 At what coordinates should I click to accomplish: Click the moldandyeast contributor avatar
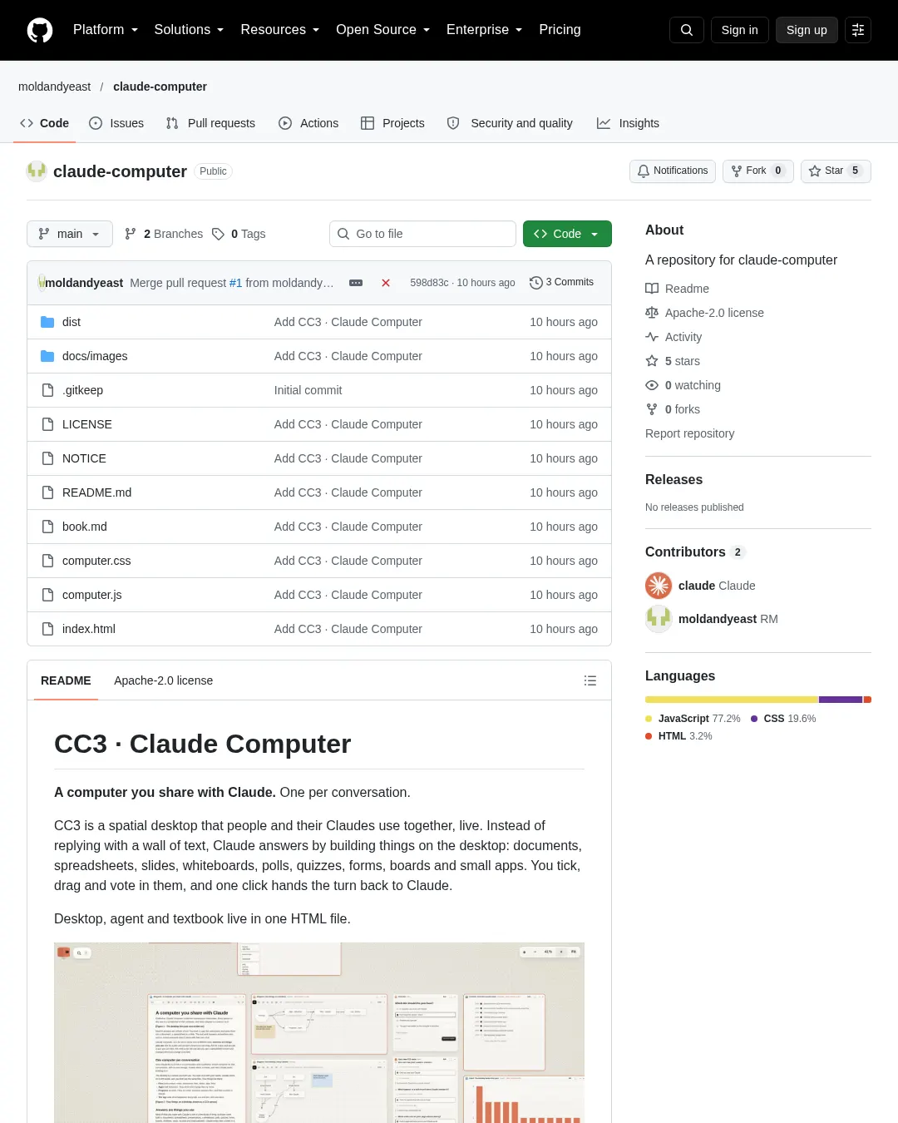(659, 619)
